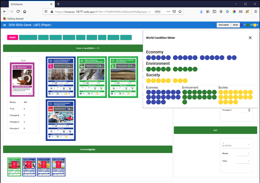Open the app hamburger navigation menu
The width and height of the screenshot is (260, 183).
point(5,25)
